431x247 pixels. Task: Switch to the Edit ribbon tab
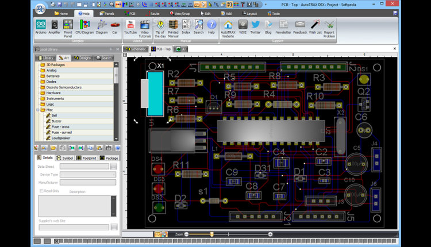tap(206, 13)
